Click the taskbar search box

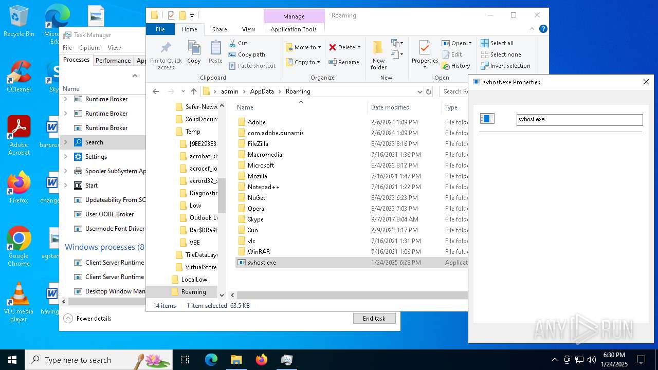click(x=99, y=360)
